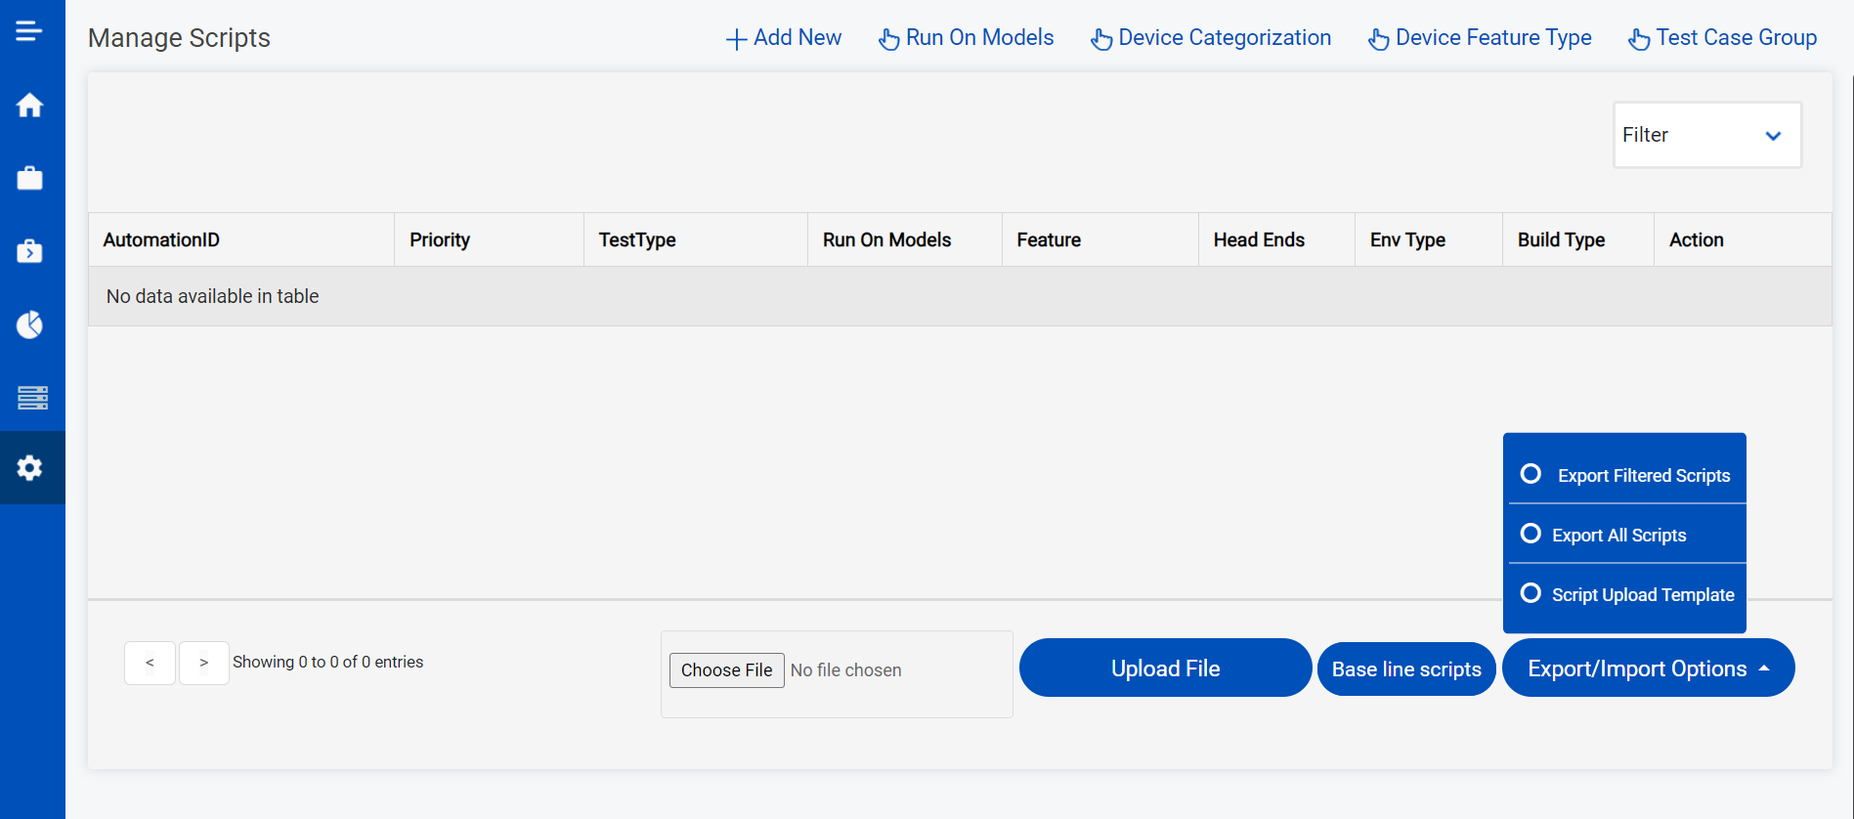Click the plus icon for Add New

pos(736,39)
